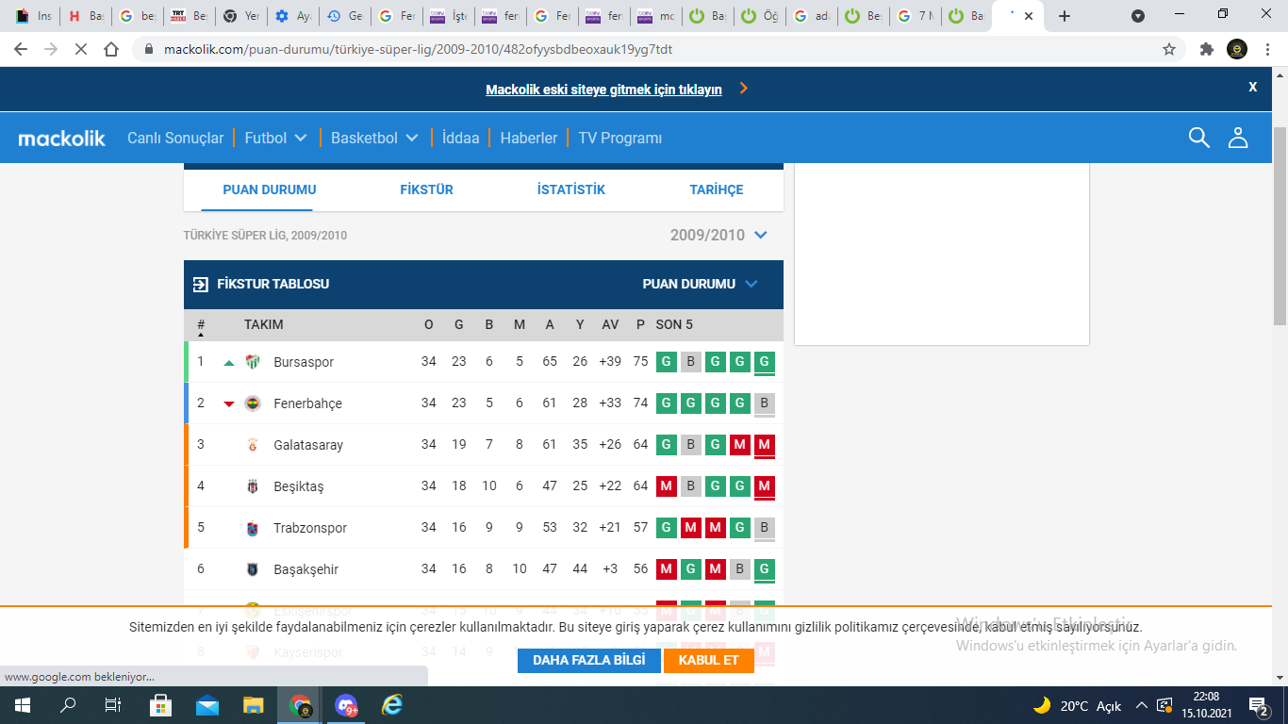
Task: Go back to the previous page
Action: 21,49
